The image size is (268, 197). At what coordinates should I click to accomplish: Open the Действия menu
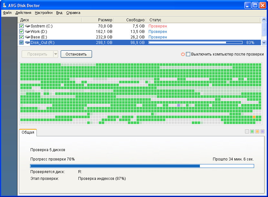23,13
